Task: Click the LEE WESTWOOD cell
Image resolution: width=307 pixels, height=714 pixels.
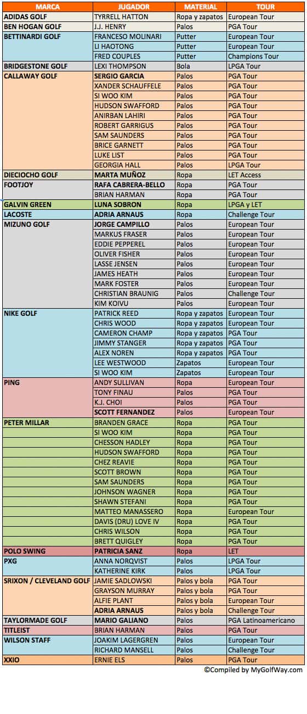Action: pyautogui.click(x=134, y=363)
